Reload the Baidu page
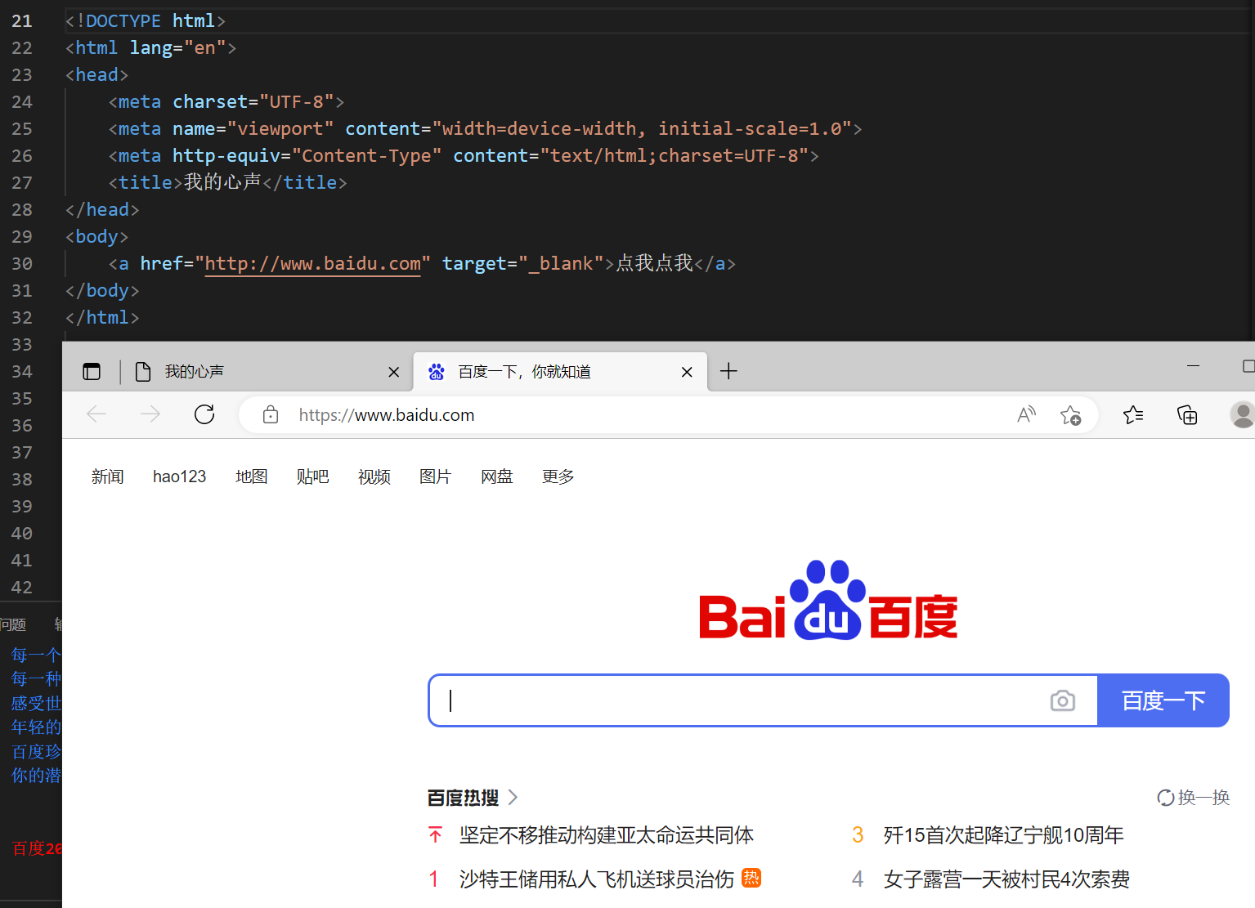1255x908 pixels. [x=204, y=414]
